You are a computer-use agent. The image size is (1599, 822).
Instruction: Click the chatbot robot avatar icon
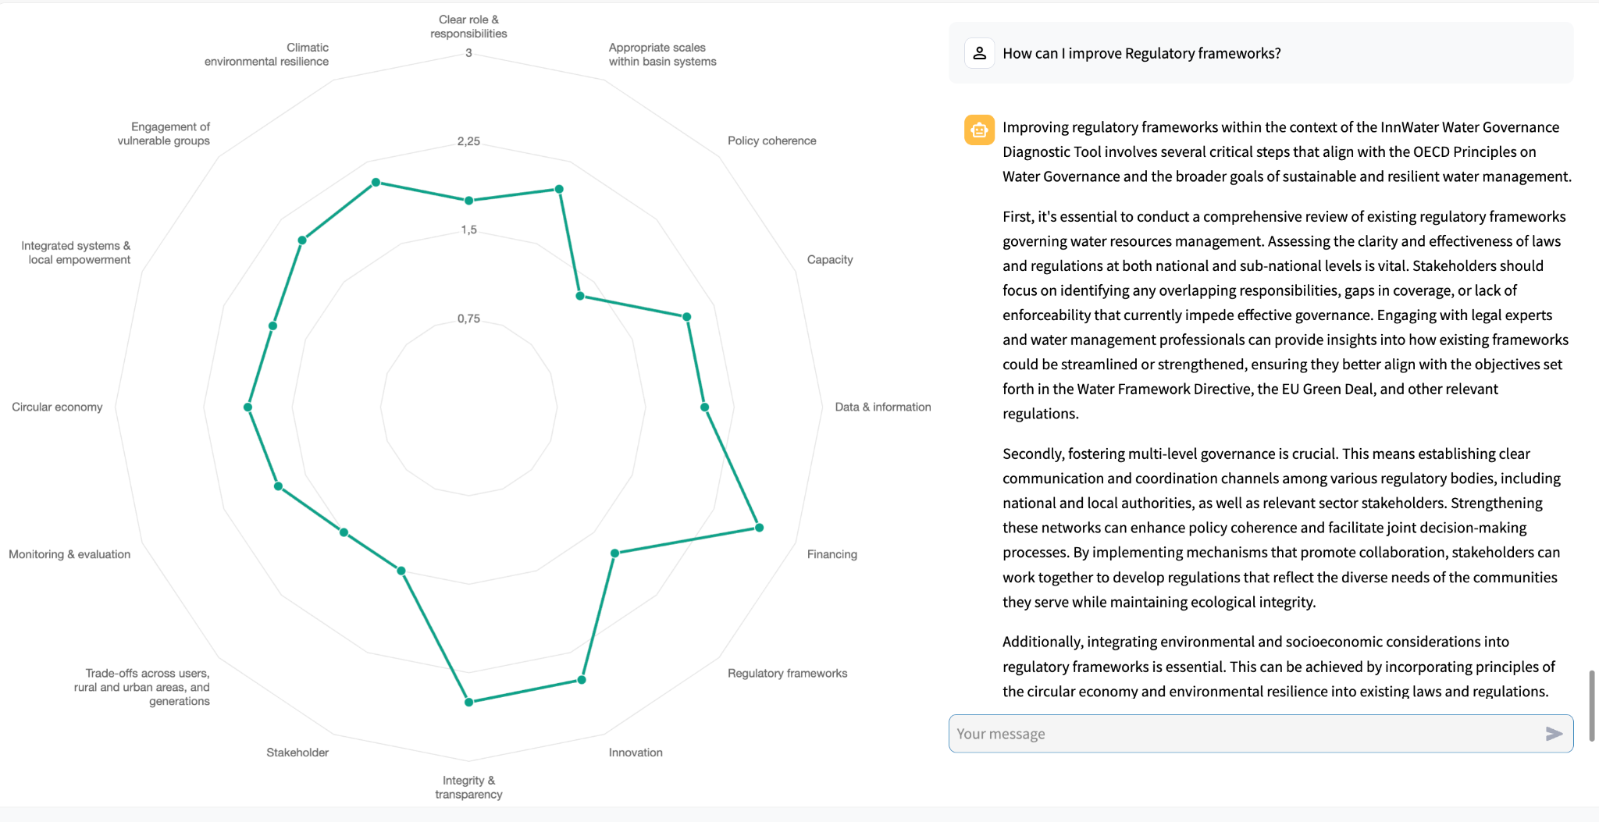coord(979,130)
